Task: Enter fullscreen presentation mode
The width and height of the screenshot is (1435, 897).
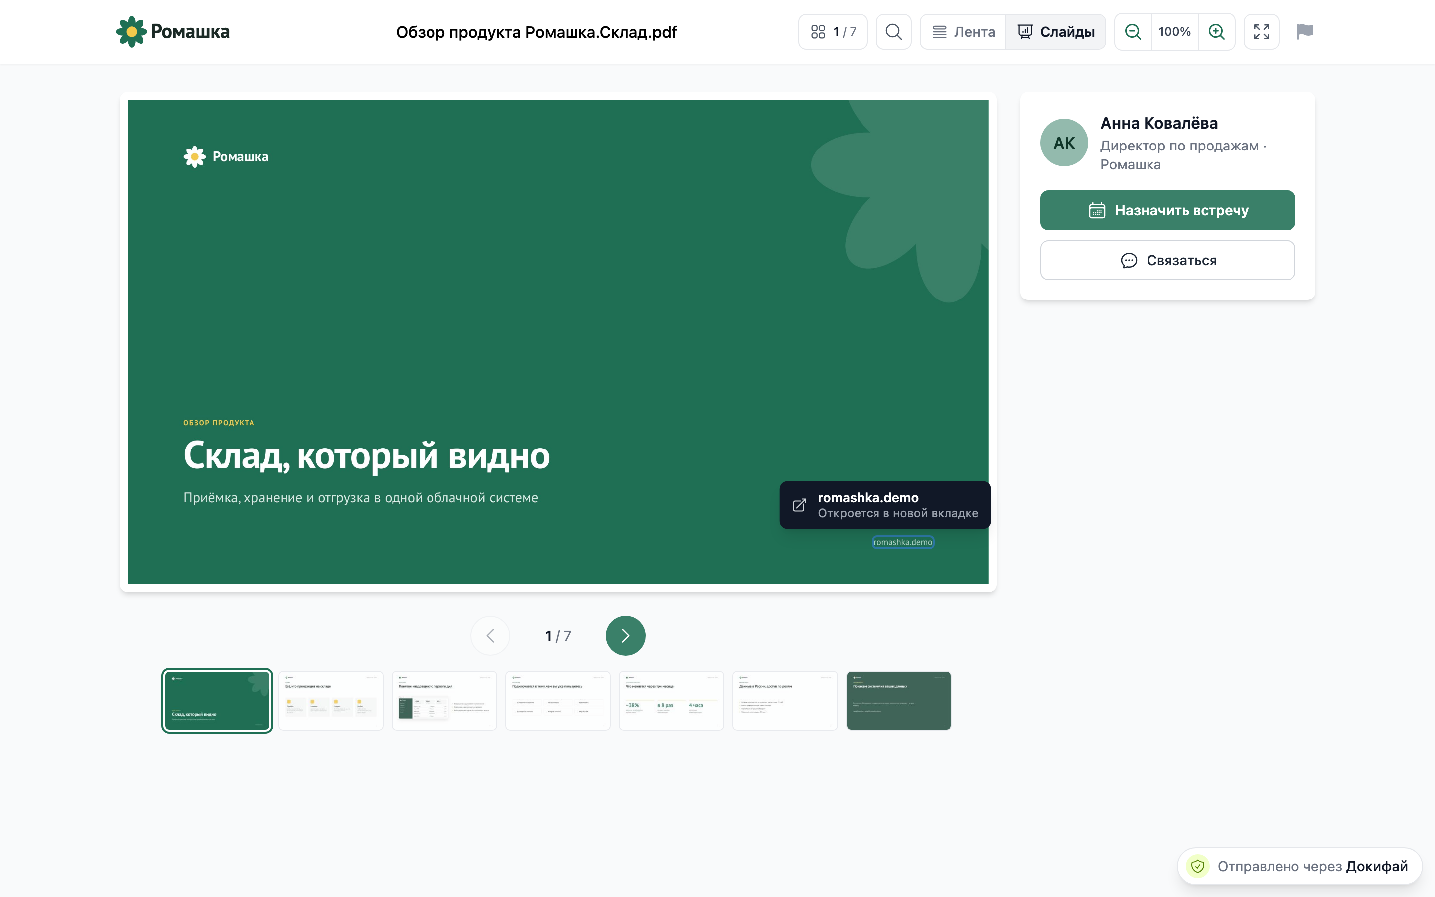Action: (1261, 32)
